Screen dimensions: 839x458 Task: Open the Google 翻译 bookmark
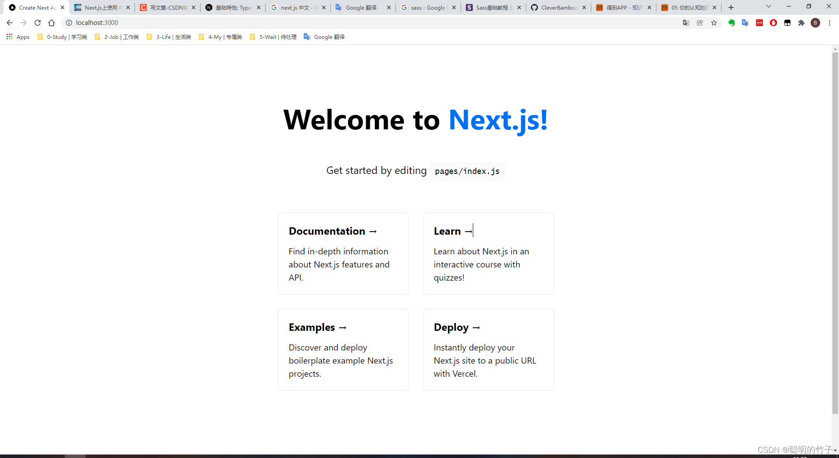tap(324, 37)
